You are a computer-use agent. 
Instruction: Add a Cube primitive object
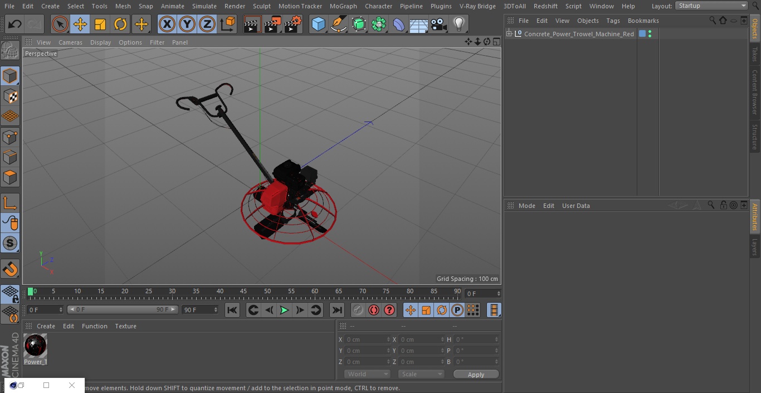pyautogui.click(x=318, y=24)
